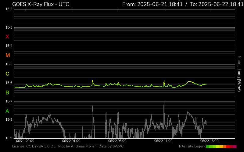244x152 pixels.
Task: Click the 06/22 11:00 time axis label
Action: pyautogui.click(x=163, y=141)
